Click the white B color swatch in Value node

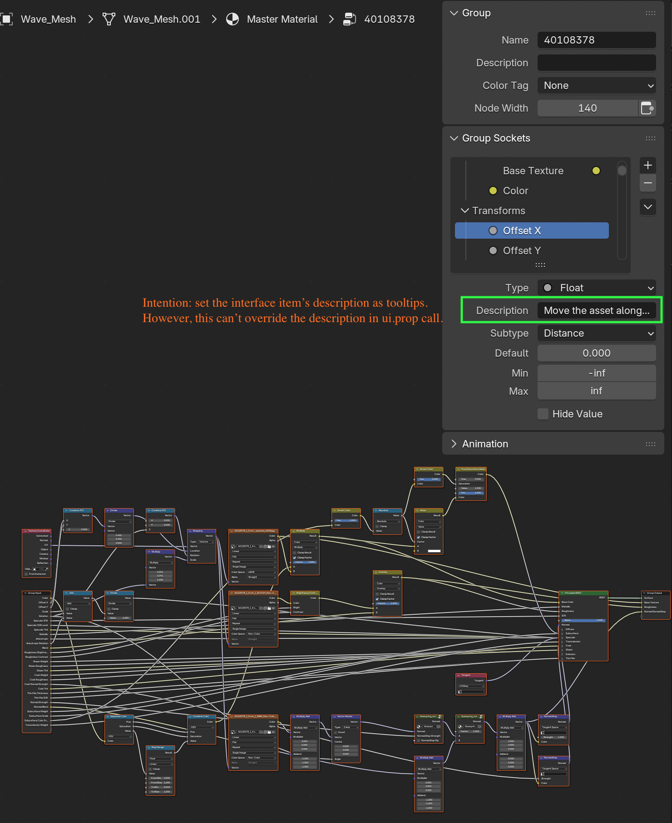[435, 551]
